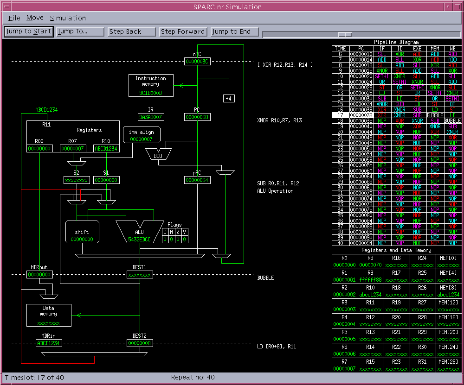Click the XNOR R10,R7, R13 stage label
The image size is (464, 385).
280,120
